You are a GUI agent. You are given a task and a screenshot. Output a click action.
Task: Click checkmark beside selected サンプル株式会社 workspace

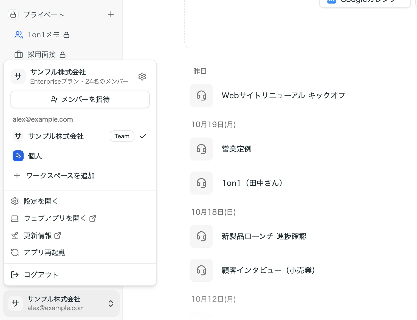(x=143, y=136)
